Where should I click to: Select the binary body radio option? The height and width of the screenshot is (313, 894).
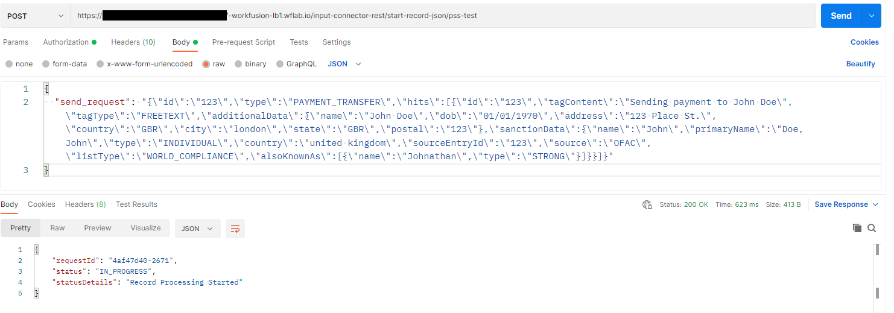point(238,64)
